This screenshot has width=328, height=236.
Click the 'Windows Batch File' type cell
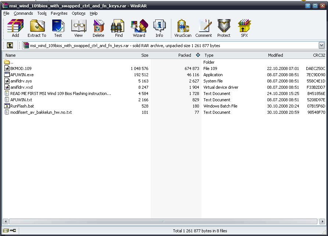click(x=220, y=106)
